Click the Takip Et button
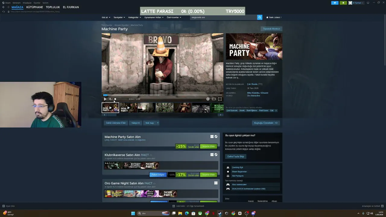The height and width of the screenshot is (217, 386). tap(135, 123)
